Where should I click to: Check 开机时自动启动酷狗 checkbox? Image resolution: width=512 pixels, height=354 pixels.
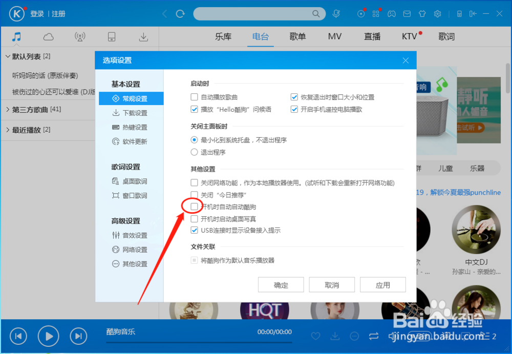(x=194, y=206)
